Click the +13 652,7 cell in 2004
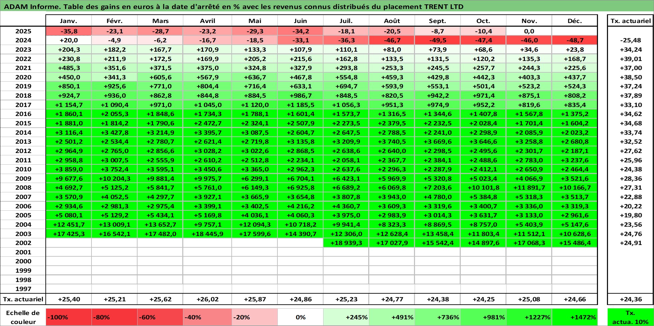Viewport: 654px width, 326px height. (x=160, y=225)
